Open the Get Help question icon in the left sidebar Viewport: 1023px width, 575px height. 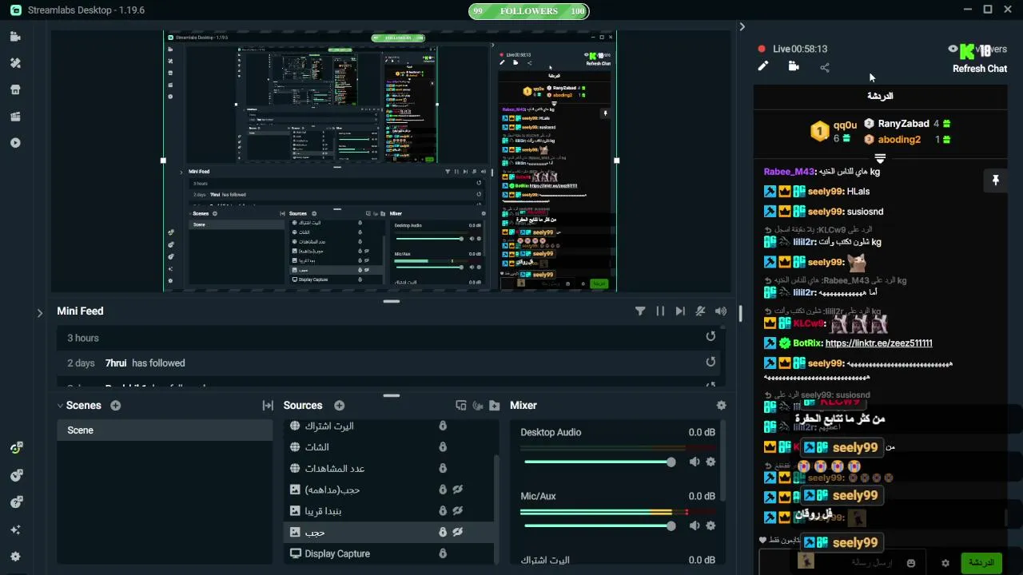(15, 502)
